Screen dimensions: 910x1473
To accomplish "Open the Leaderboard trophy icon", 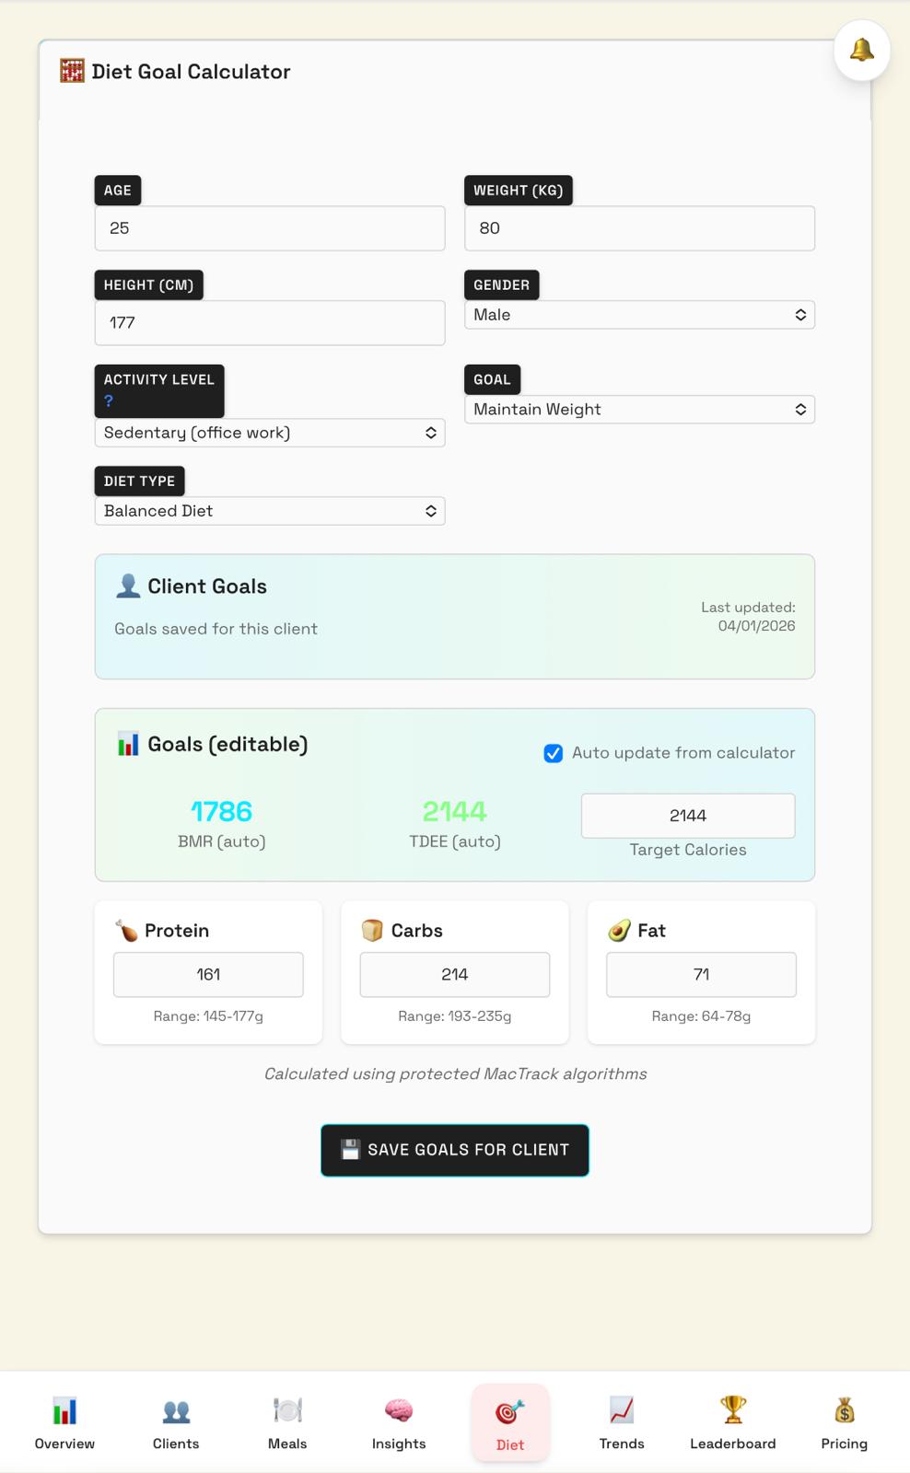I will [732, 1411].
